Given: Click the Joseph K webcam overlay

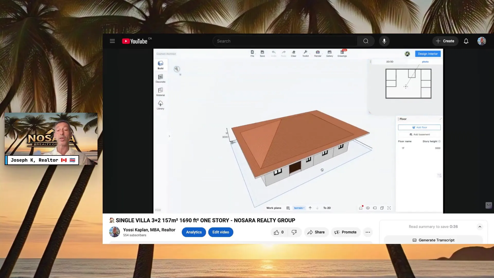Looking at the screenshot, I should tap(51, 139).
